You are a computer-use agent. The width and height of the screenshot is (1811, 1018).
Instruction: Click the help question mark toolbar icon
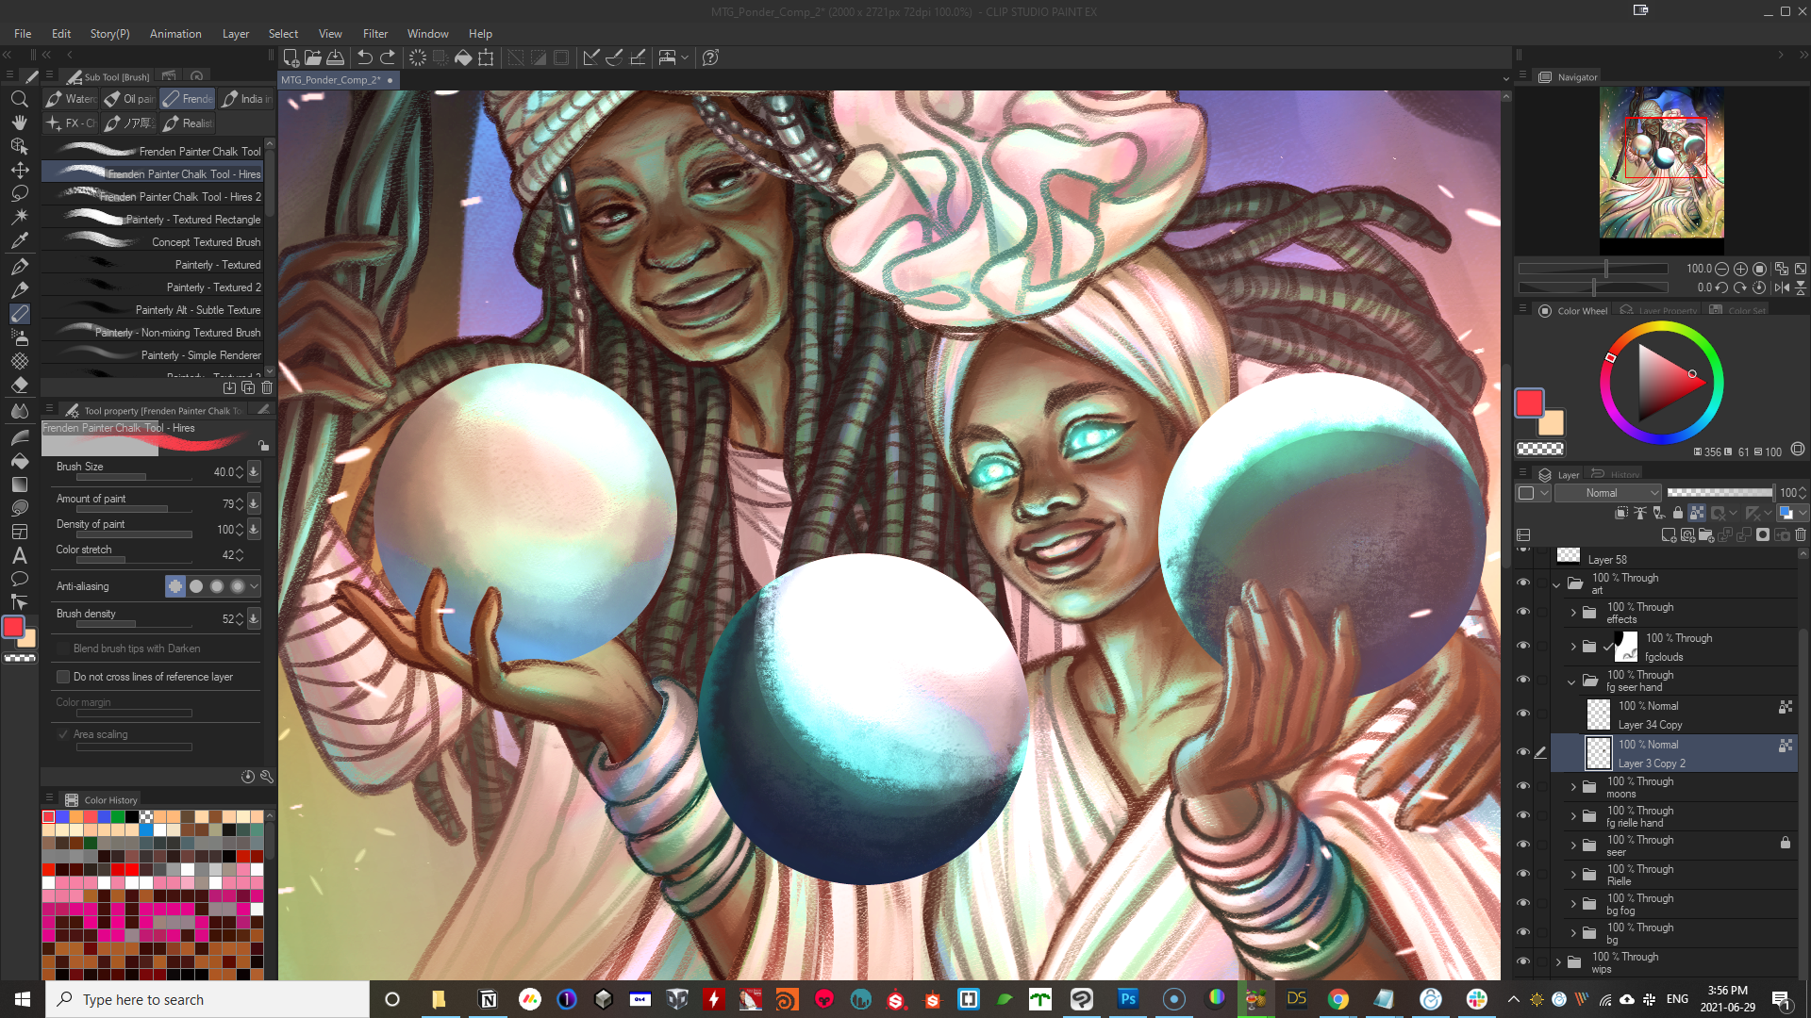tap(711, 57)
